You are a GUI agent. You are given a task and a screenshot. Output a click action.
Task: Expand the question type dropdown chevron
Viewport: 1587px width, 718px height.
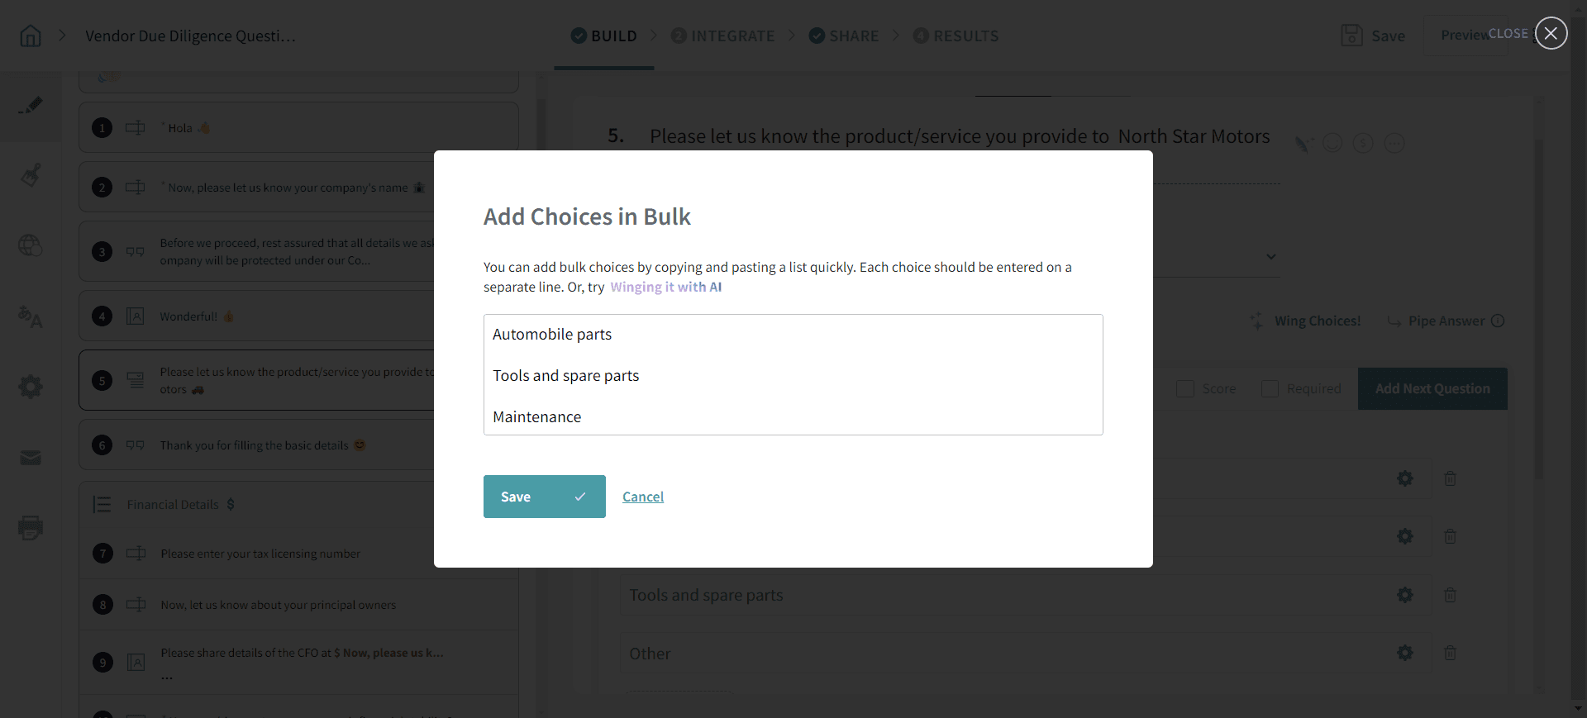coord(1271,256)
